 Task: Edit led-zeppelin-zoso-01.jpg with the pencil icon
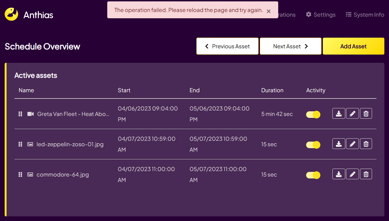point(352,144)
